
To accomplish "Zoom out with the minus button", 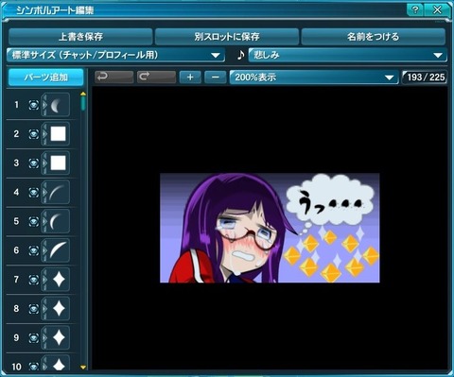I will (216, 77).
